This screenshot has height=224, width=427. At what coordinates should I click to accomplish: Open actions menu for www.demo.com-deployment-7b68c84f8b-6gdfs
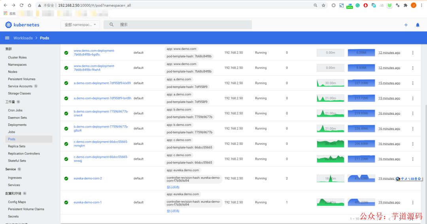tap(413, 53)
